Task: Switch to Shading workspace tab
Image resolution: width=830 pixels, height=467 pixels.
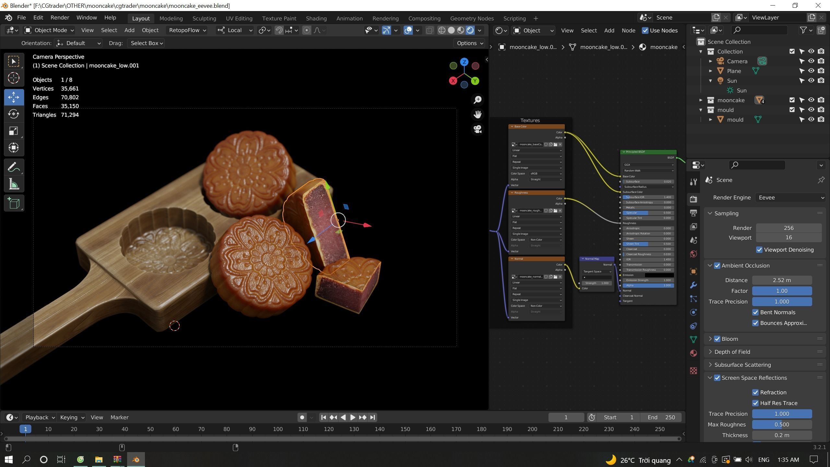Action: pyautogui.click(x=316, y=18)
